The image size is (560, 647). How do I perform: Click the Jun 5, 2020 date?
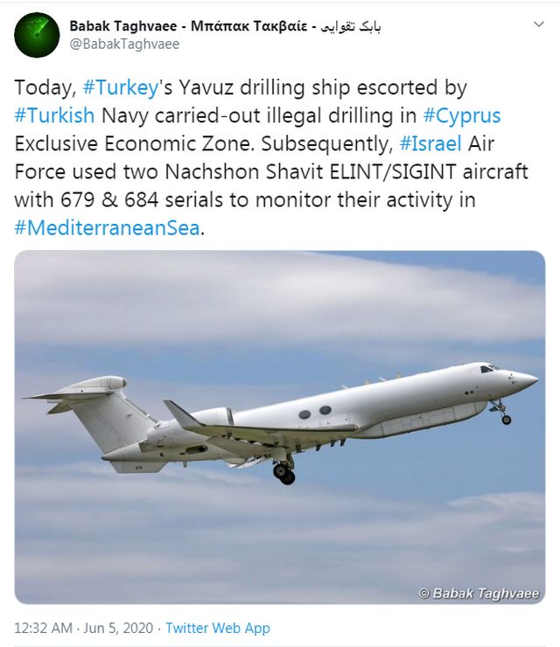pyautogui.click(x=117, y=628)
